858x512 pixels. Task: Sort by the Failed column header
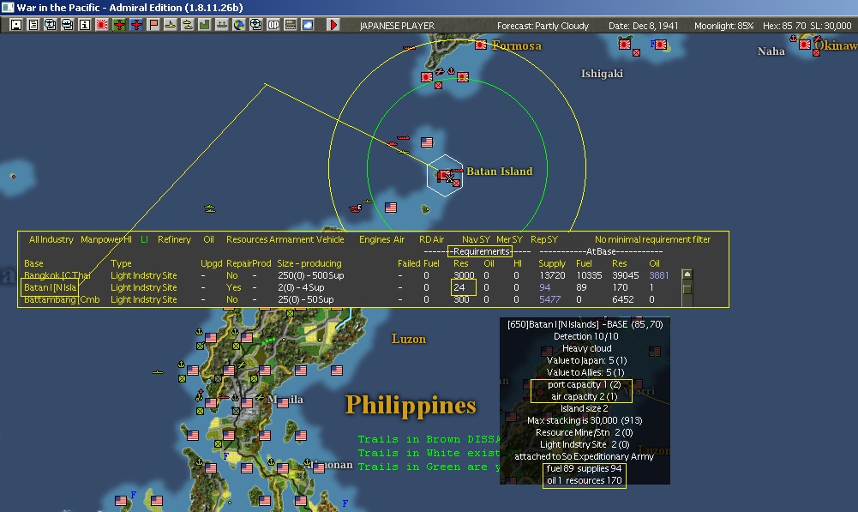[x=409, y=263]
